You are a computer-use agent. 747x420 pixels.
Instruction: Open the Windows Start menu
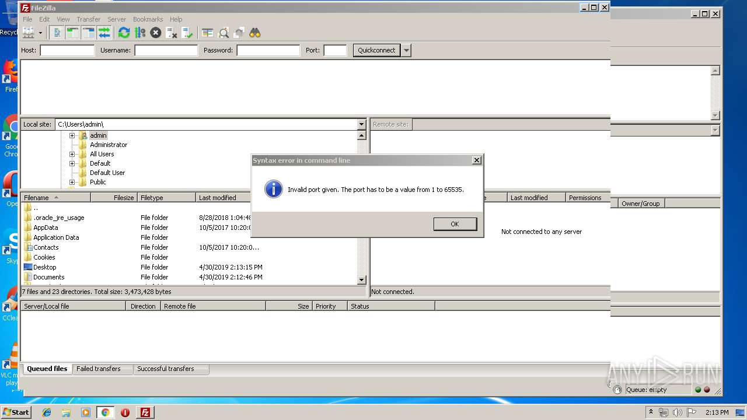pyautogui.click(x=16, y=412)
